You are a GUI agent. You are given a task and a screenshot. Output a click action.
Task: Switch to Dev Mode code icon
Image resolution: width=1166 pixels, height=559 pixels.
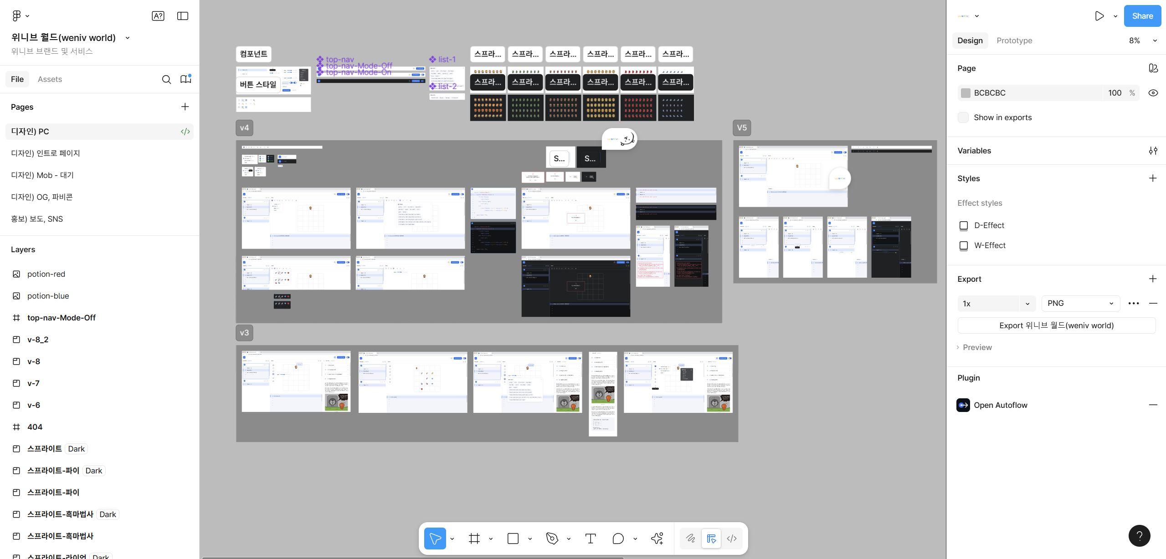click(732, 539)
